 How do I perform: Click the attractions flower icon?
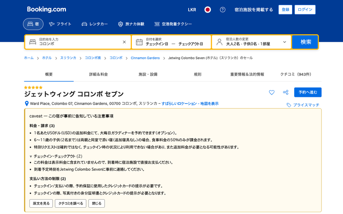[x=121, y=24]
